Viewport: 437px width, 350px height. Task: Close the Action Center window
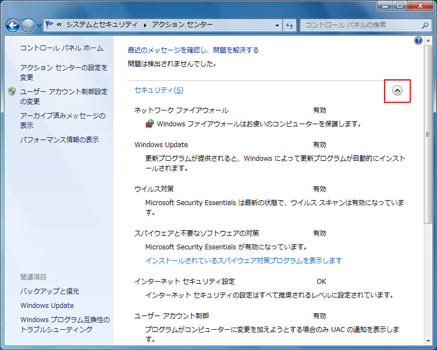[421, 5]
